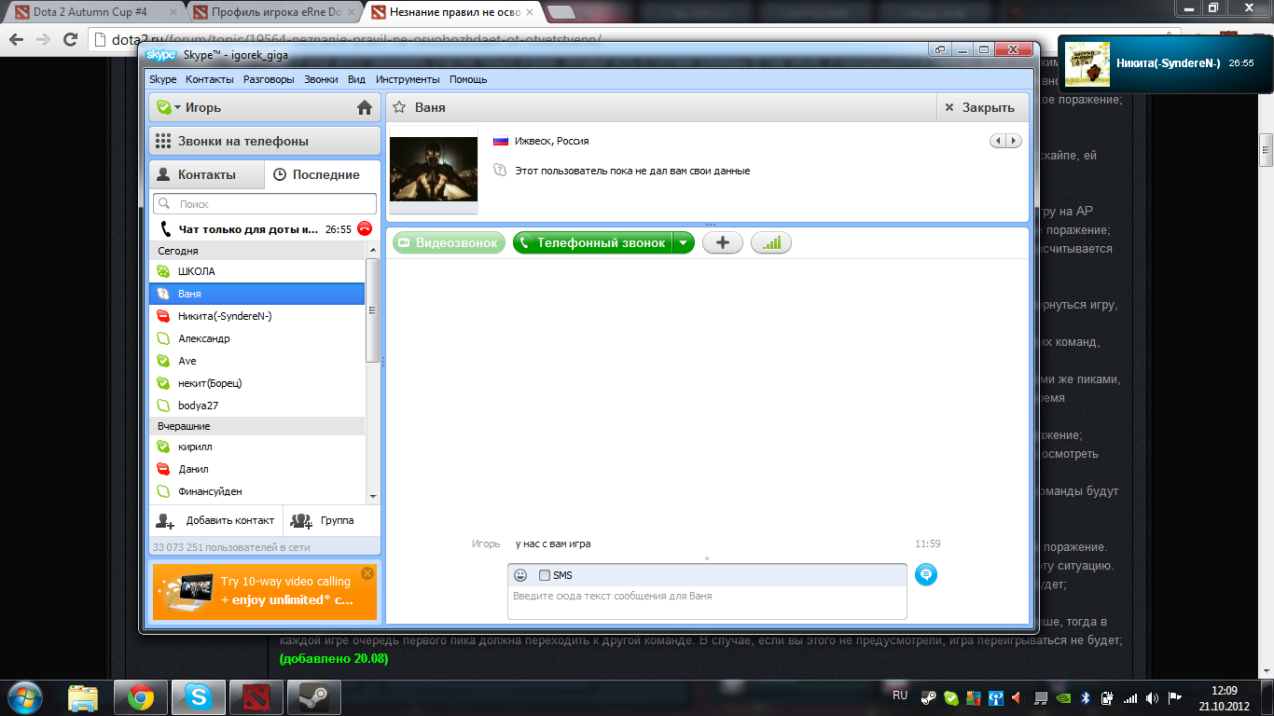
Task: Click the Видеозвонок button
Action: click(x=450, y=242)
